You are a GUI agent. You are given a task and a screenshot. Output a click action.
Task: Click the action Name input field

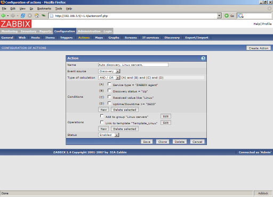click(133, 65)
